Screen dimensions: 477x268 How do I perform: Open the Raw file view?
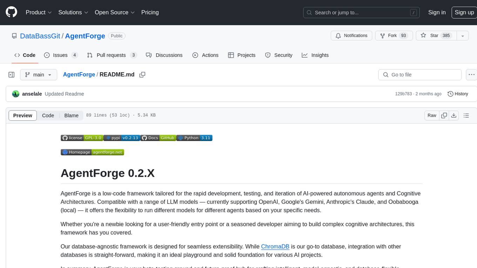432,115
